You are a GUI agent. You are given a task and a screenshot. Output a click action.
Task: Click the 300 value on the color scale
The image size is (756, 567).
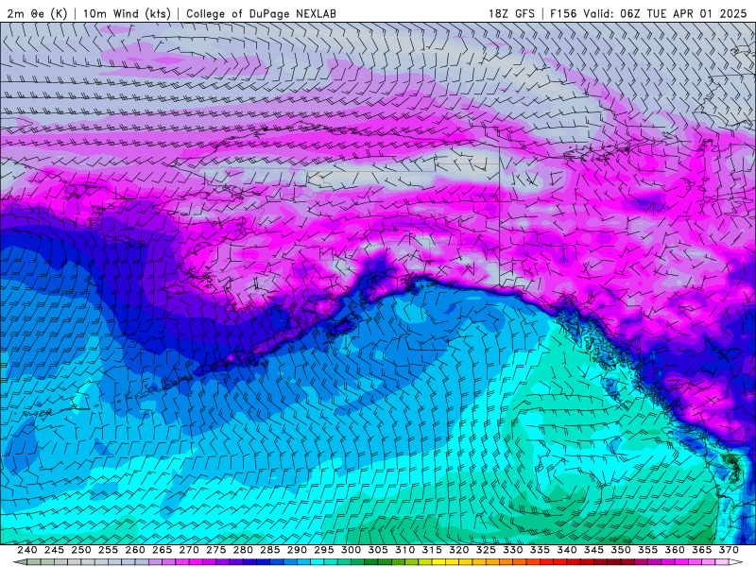(351, 550)
